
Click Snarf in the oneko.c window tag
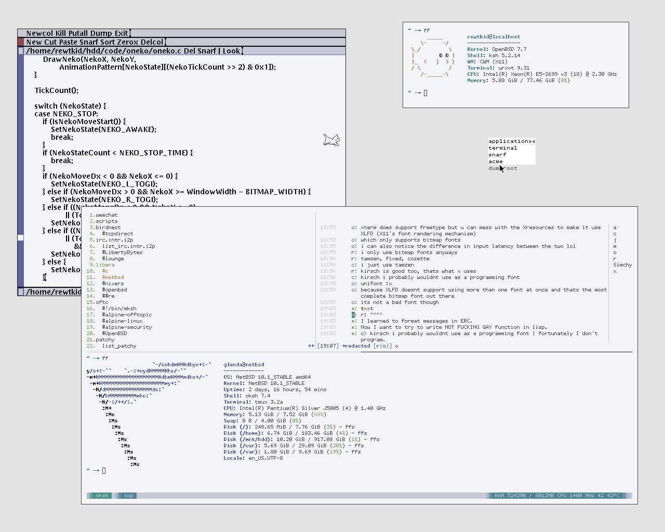[x=207, y=51]
